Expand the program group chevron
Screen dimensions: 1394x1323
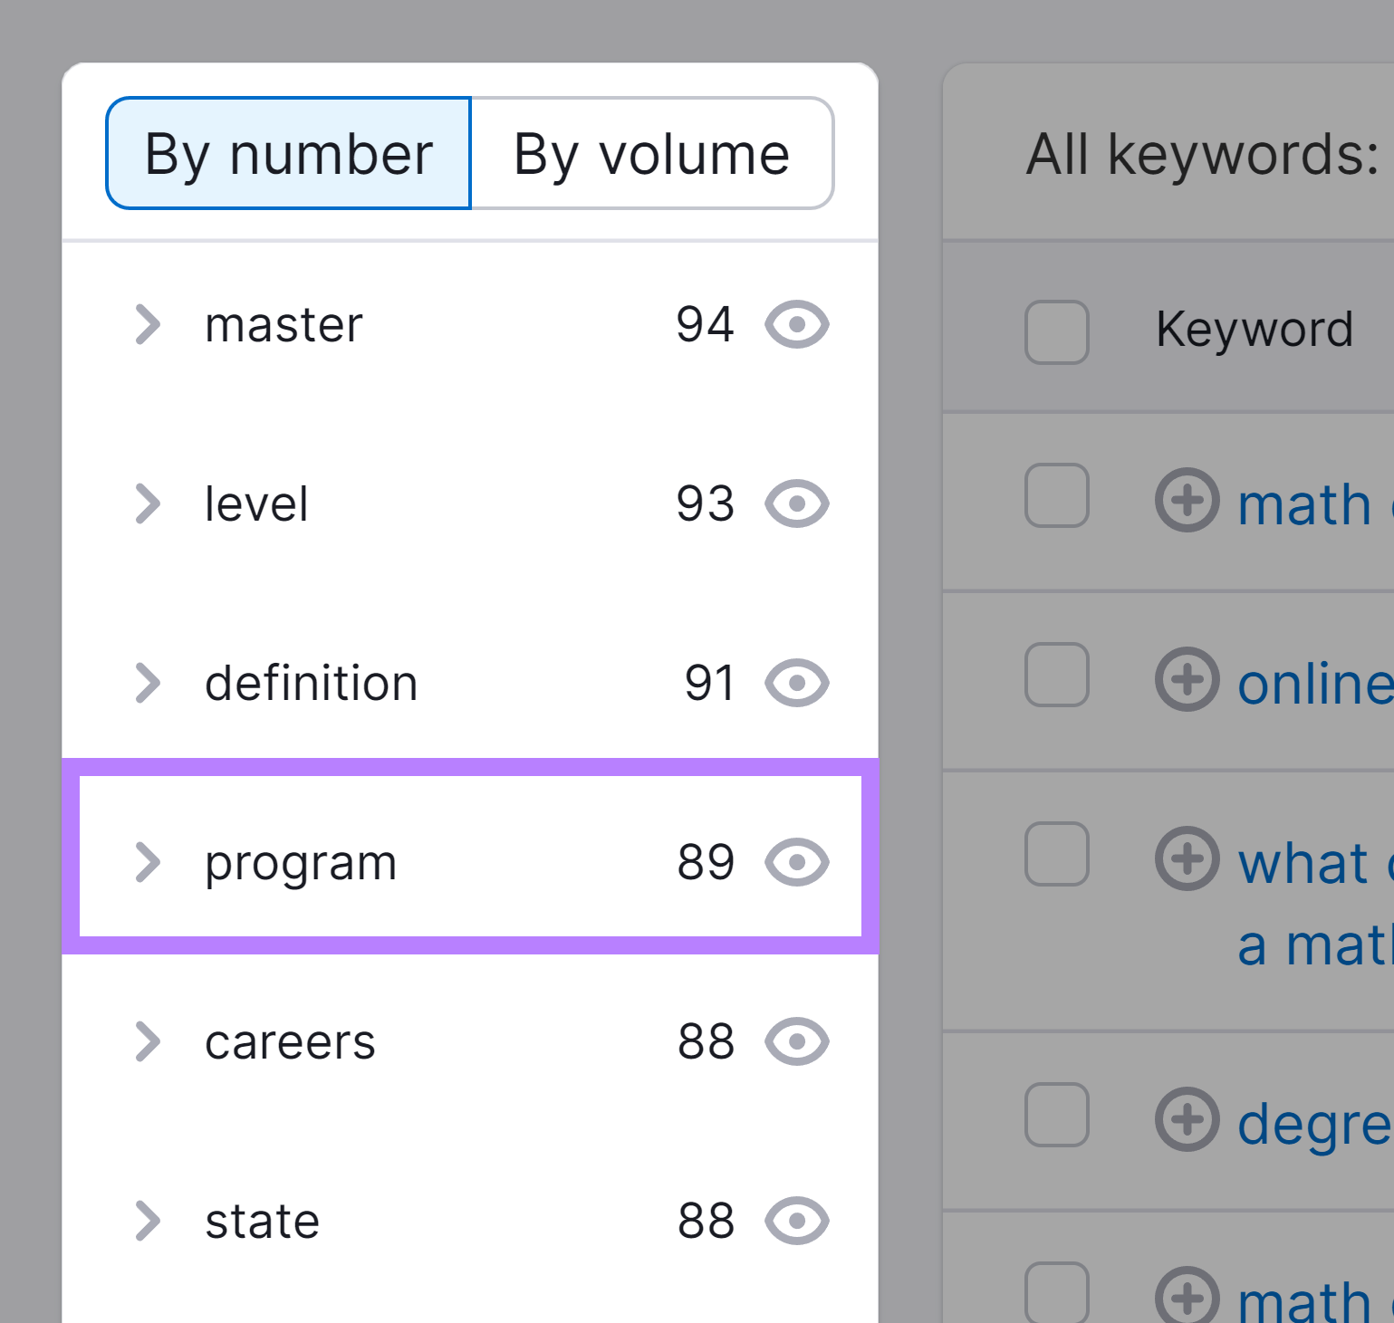pyautogui.click(x=148, y=862)
